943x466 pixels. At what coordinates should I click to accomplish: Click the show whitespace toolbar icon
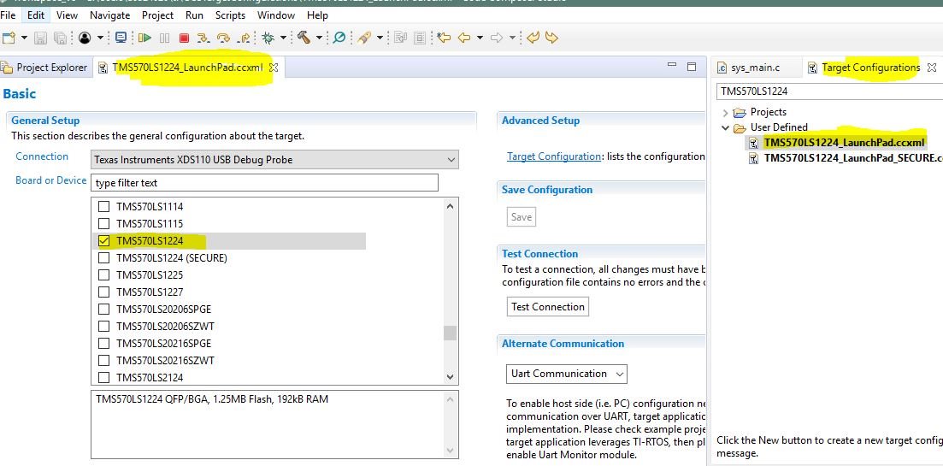[420, 38]
